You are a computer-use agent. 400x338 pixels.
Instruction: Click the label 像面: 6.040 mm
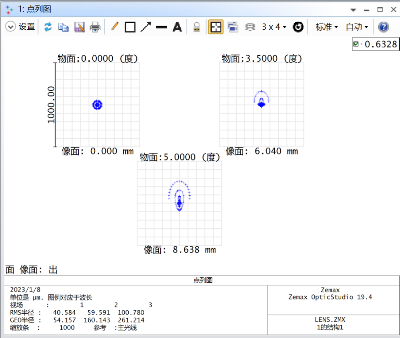pyautogui.click(x=262, y=151)
